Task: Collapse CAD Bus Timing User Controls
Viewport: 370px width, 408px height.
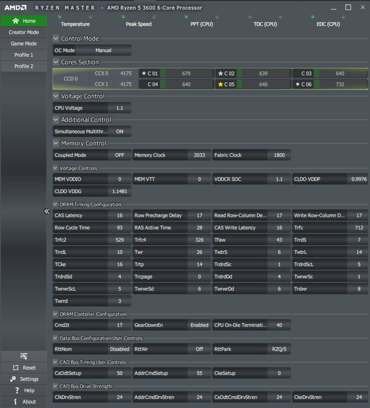Action: 55,362
